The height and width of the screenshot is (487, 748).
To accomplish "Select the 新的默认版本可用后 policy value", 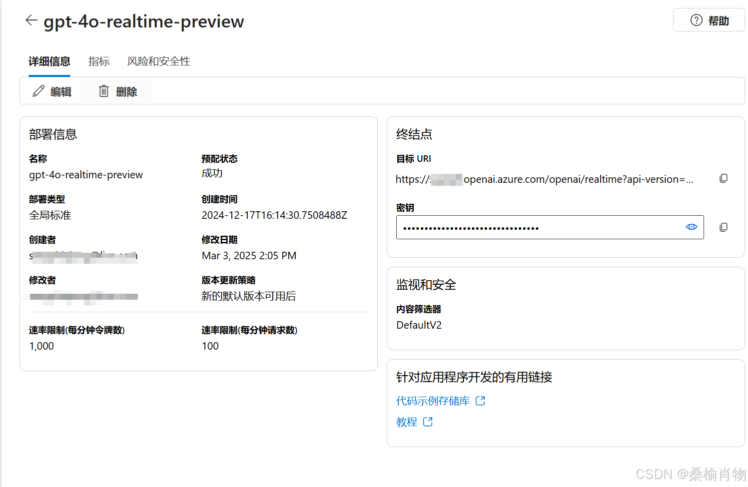I will tap(249, 296).
